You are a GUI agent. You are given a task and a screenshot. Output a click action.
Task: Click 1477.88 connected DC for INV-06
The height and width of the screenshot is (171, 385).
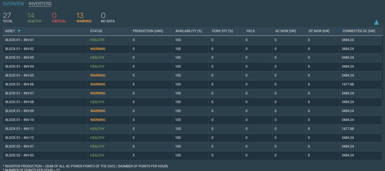348,84
